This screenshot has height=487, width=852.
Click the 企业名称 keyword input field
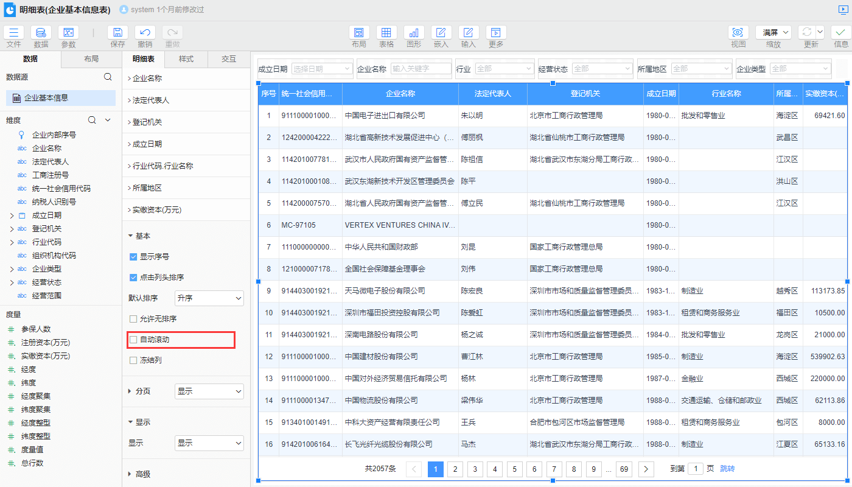pos(421,69)
